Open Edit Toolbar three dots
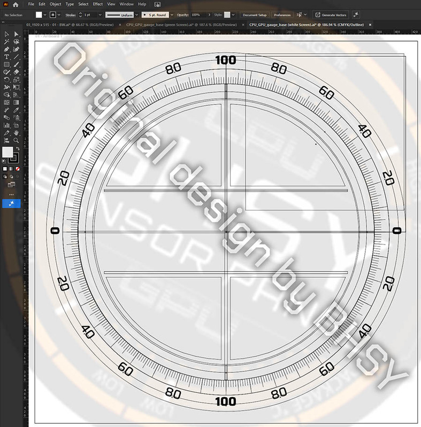Viewport: 421px width, 427px height. tap(11, 195)
